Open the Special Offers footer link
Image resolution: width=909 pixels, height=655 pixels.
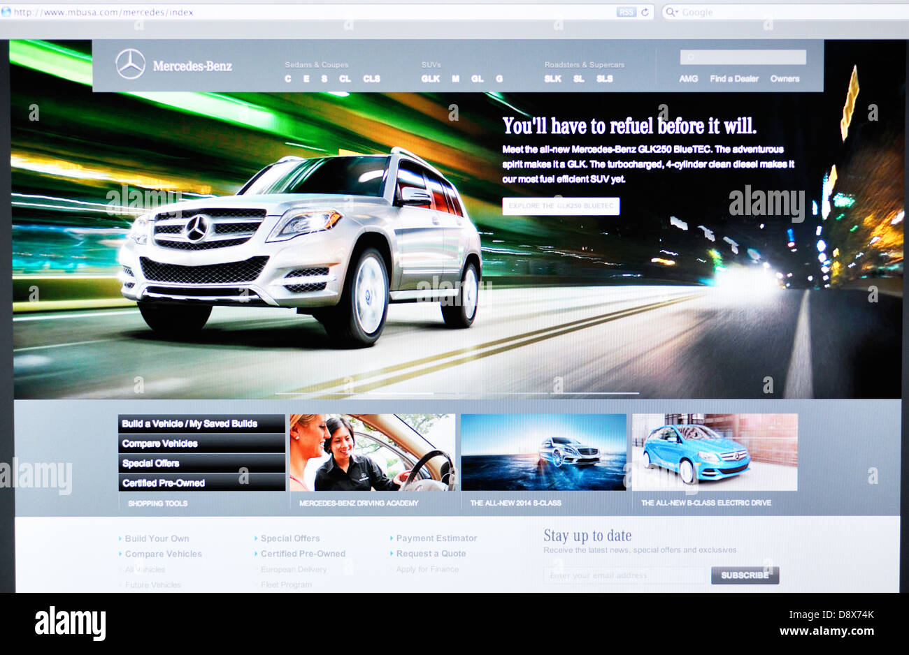(290, 538)
